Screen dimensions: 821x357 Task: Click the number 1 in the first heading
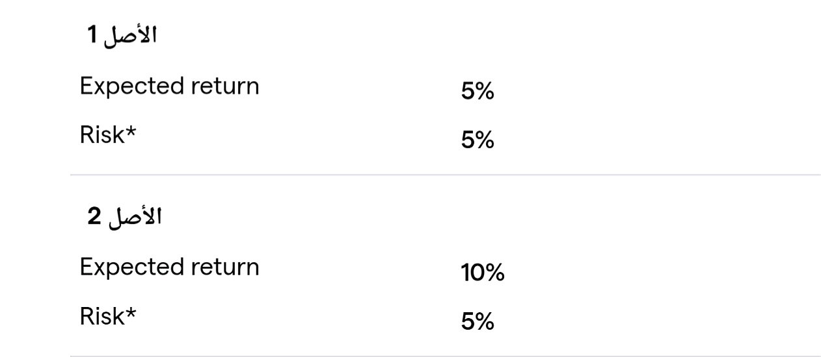pyautogui.click(x=92, y=37)
